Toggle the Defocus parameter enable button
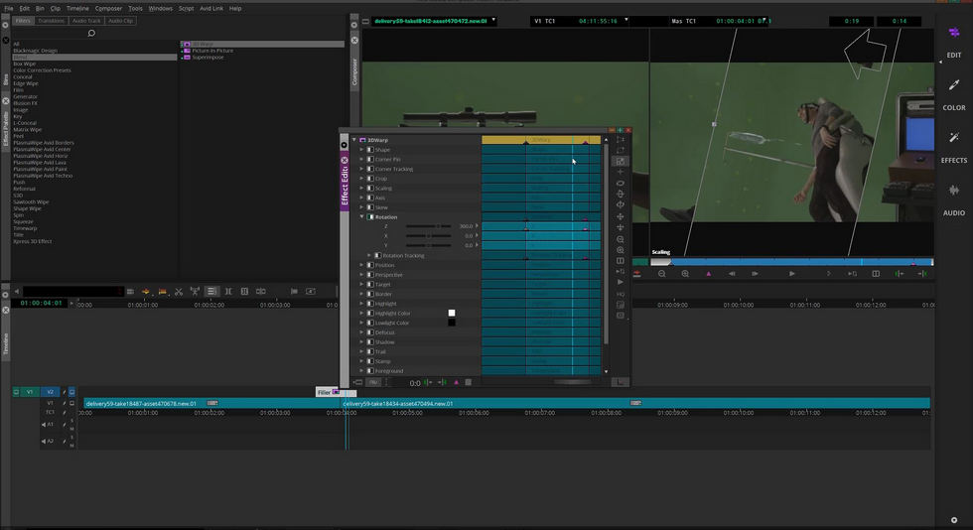The width and height of the screenshot is (973, 530). [x=370, y=332]
